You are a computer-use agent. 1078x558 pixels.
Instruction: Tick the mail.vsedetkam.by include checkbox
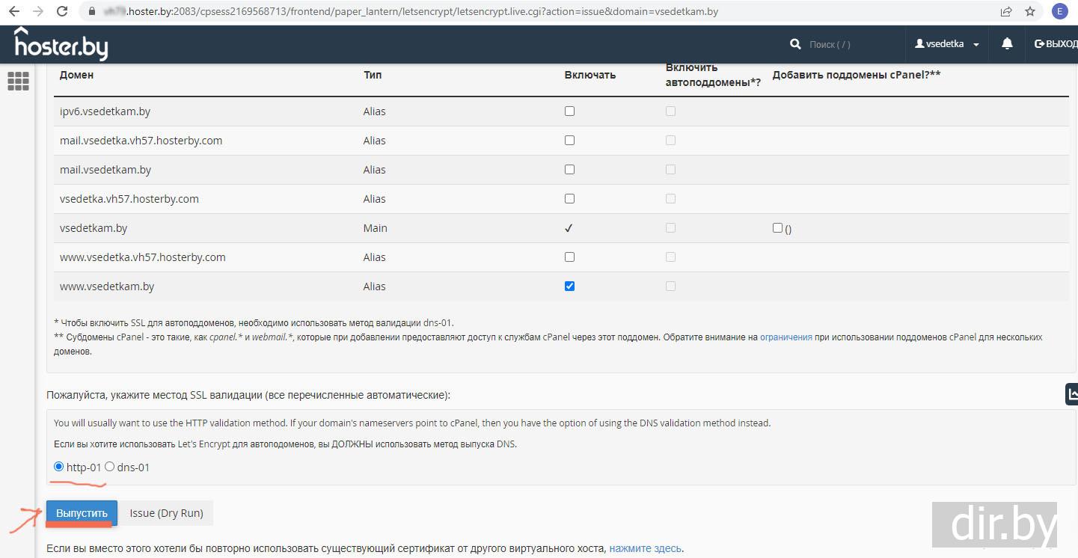click(569, 170)
